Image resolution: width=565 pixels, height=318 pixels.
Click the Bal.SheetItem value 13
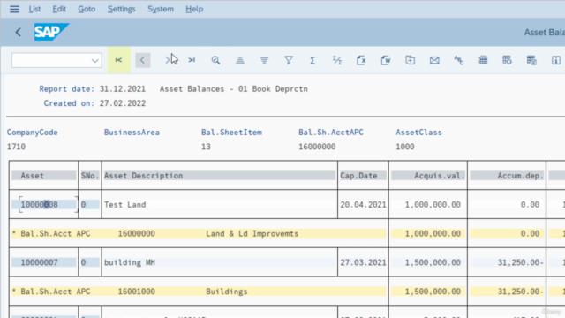[206, 147]
